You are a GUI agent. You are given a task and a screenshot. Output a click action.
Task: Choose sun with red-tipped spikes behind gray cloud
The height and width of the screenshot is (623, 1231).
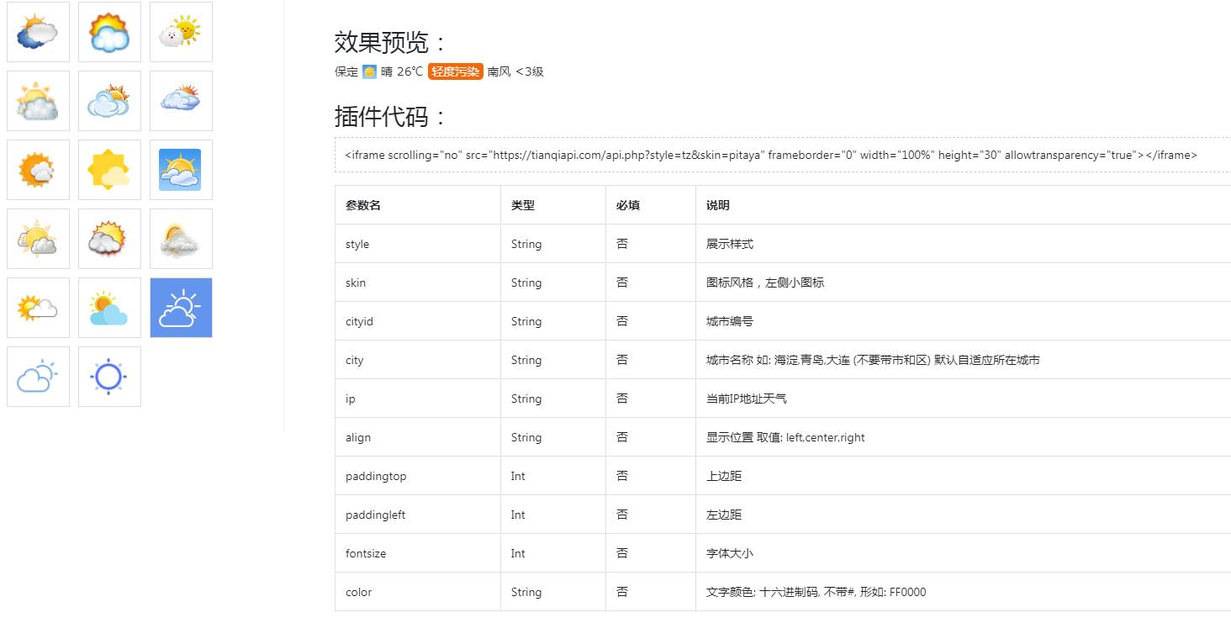(x=109, y=239)
